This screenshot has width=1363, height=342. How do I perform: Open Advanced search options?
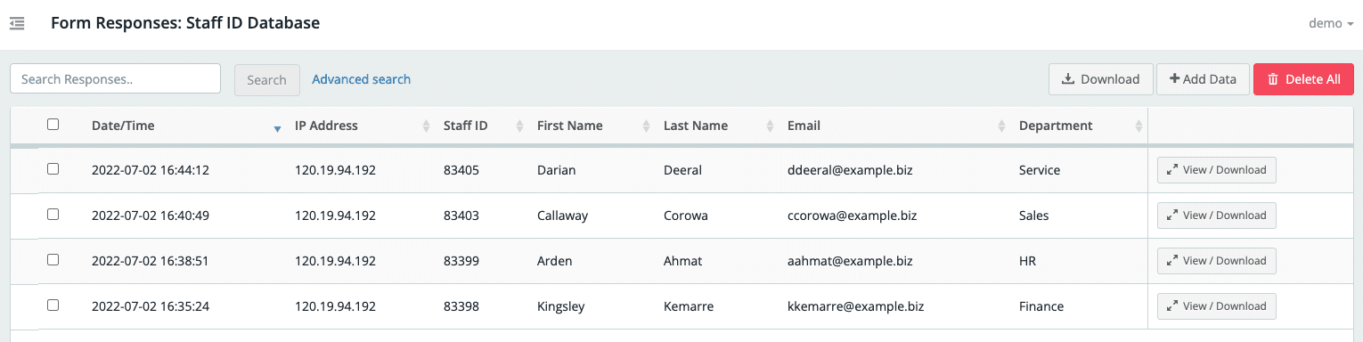point(362,79)
